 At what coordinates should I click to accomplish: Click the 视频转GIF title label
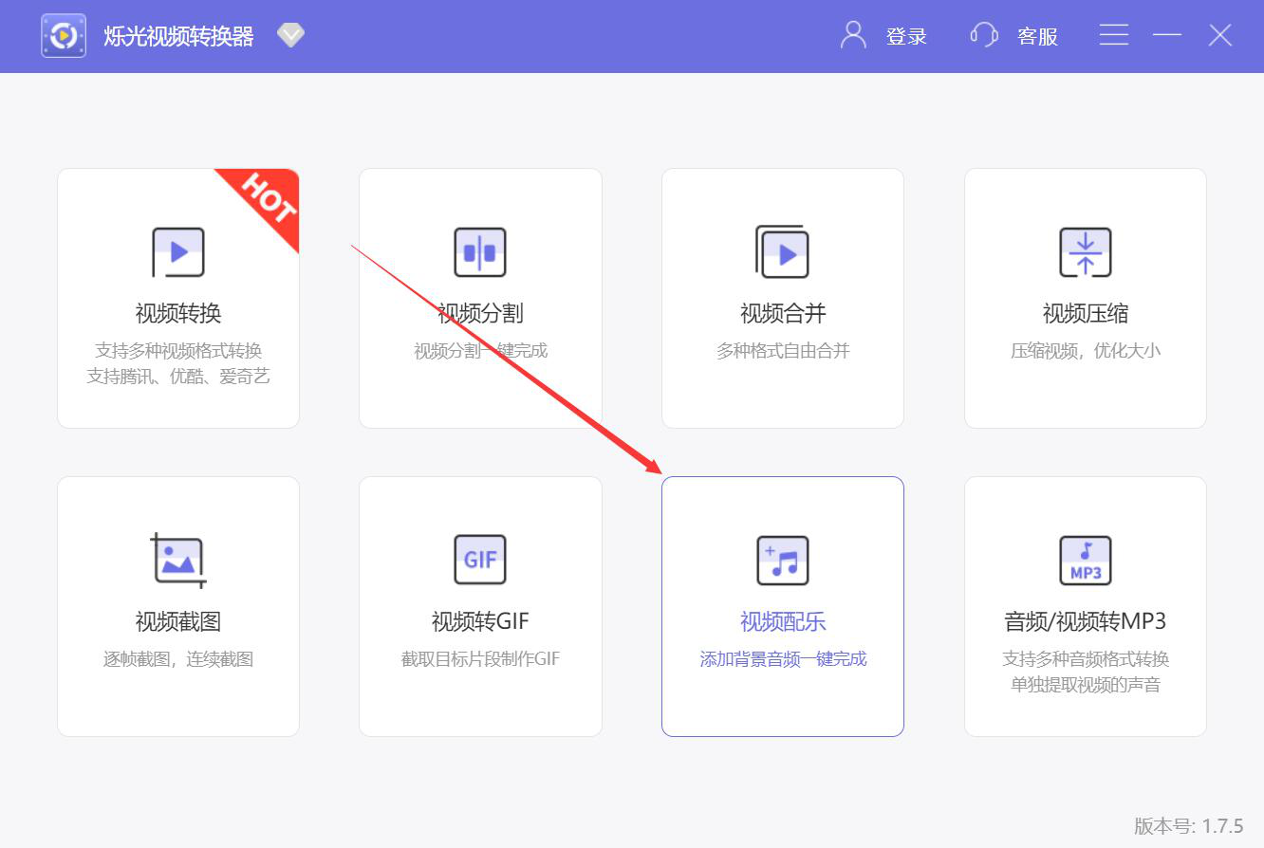[x=480, y=621]
